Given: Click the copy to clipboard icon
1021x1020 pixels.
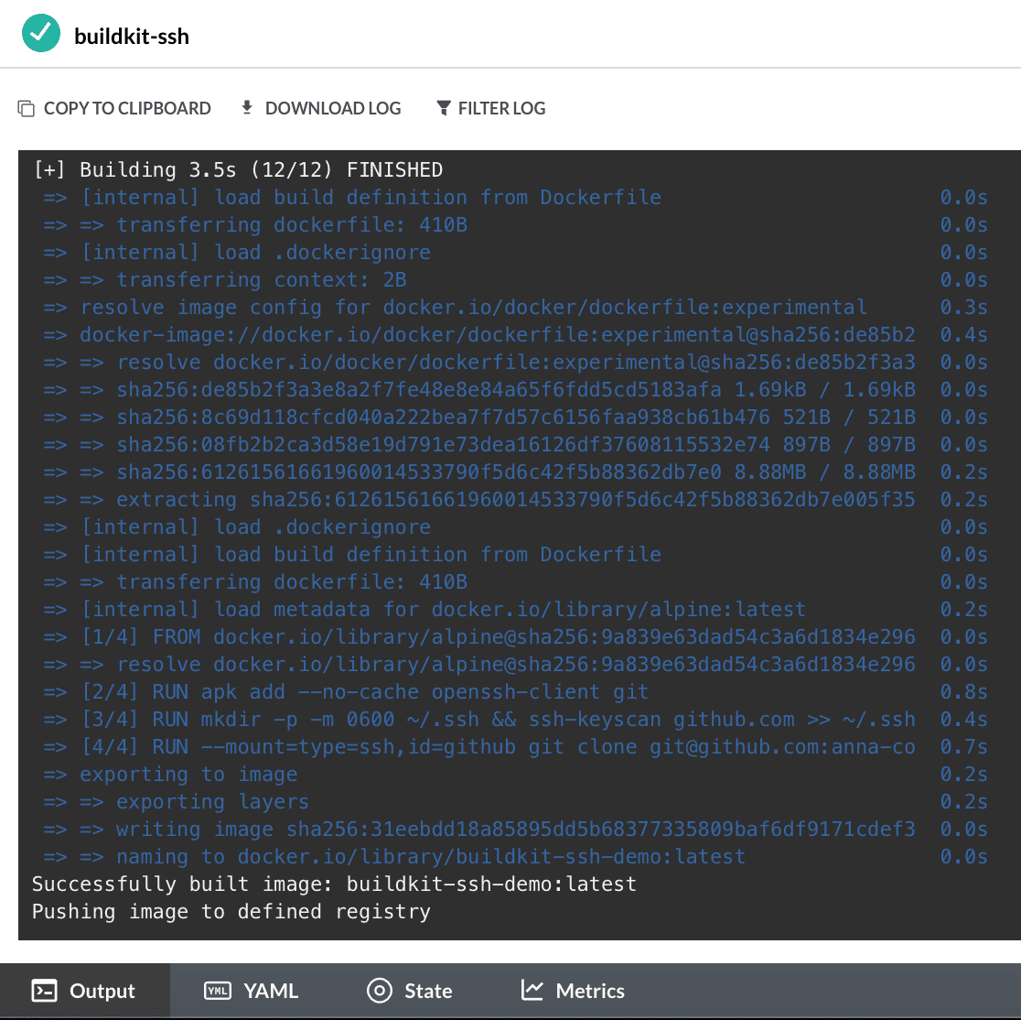Looking at the screenshot, I should pos(26,108).
